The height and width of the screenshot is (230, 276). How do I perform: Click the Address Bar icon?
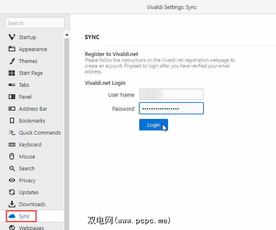pyautogui.click(x=12, y=109)
